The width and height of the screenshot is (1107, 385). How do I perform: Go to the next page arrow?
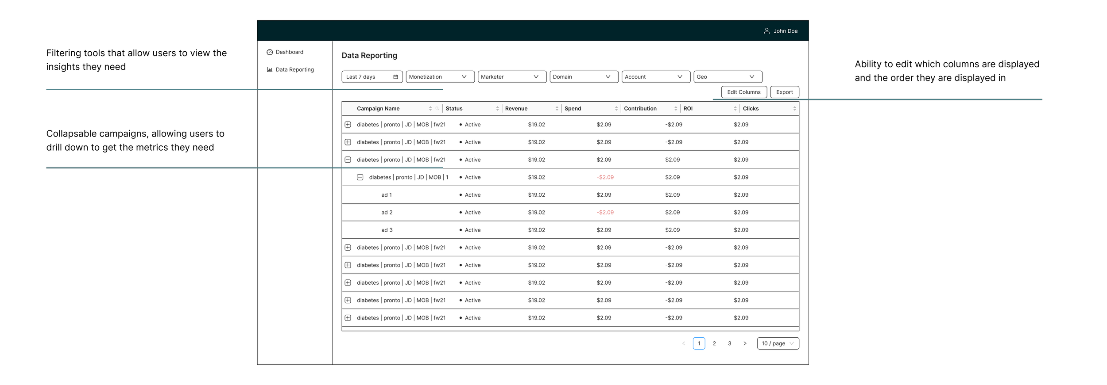tap(745, 343)
